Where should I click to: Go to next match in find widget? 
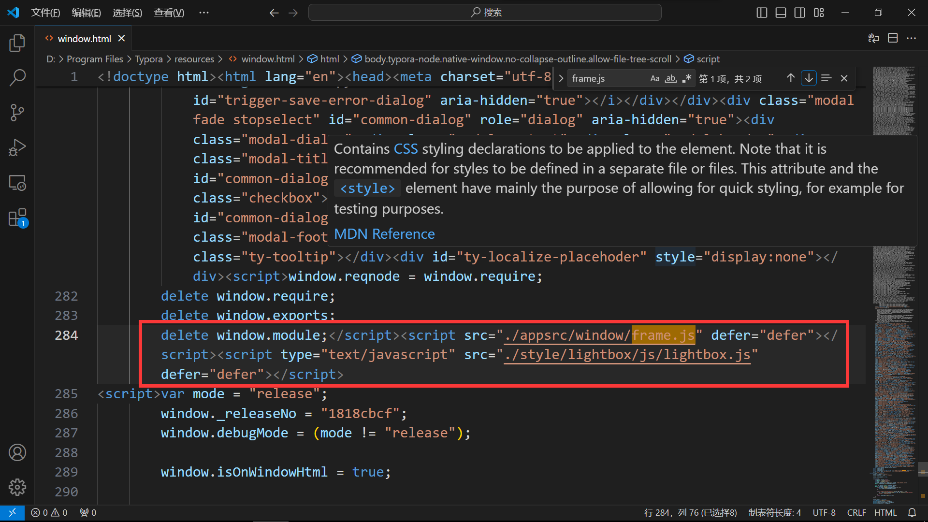tap(809, 78)
